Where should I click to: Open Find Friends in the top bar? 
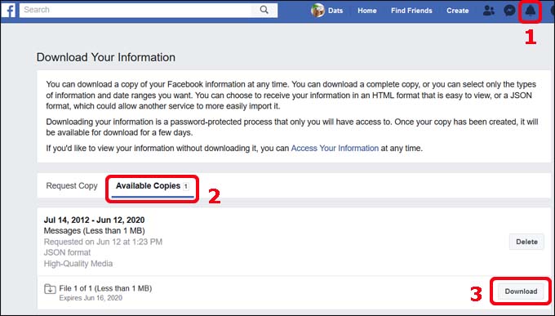pyautogui.click(x=411, y=11)
